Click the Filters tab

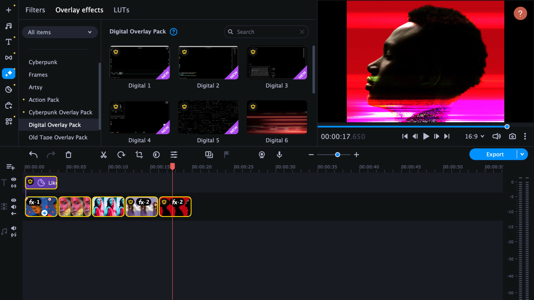click(x=35, y=9)
